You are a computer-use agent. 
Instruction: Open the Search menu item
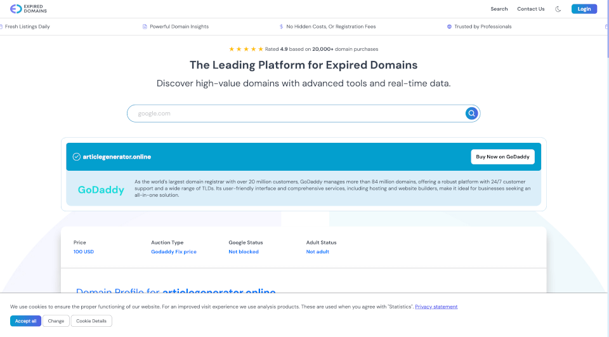(499, 9)
